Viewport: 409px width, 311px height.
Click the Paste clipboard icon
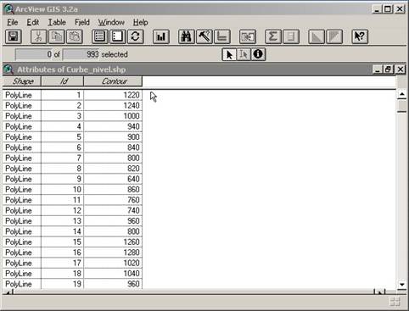coord(75,36)
